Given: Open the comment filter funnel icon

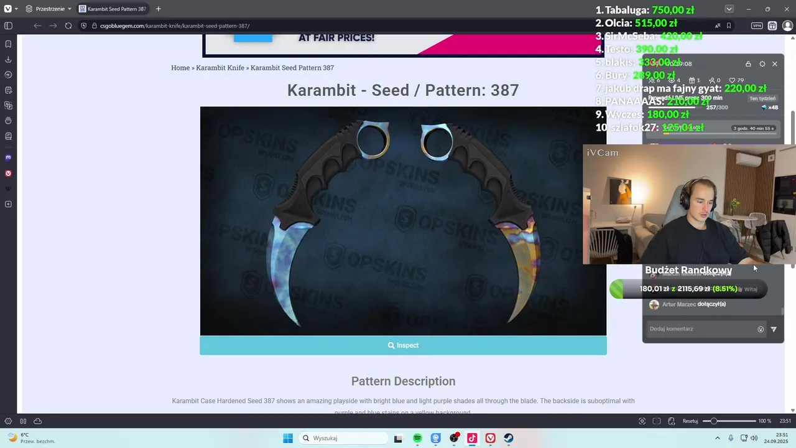Looking at the screenshot, I should 774,329.
